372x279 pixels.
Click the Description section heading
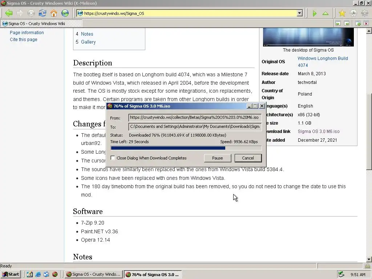(x=93, y=63)
